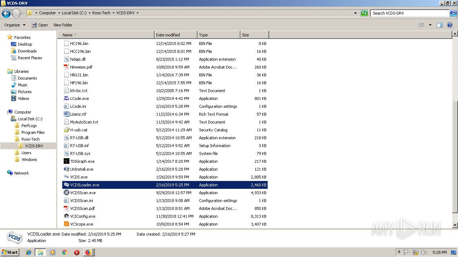Open the Help question mark icon
458x257 pixels.
coord(450,25)
